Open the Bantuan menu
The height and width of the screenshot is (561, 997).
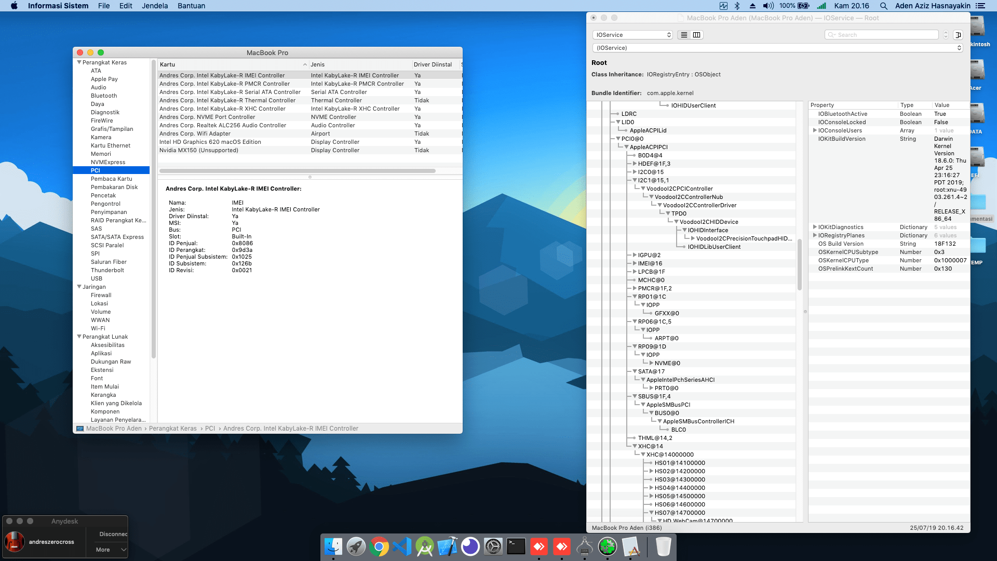coord(191,6)
